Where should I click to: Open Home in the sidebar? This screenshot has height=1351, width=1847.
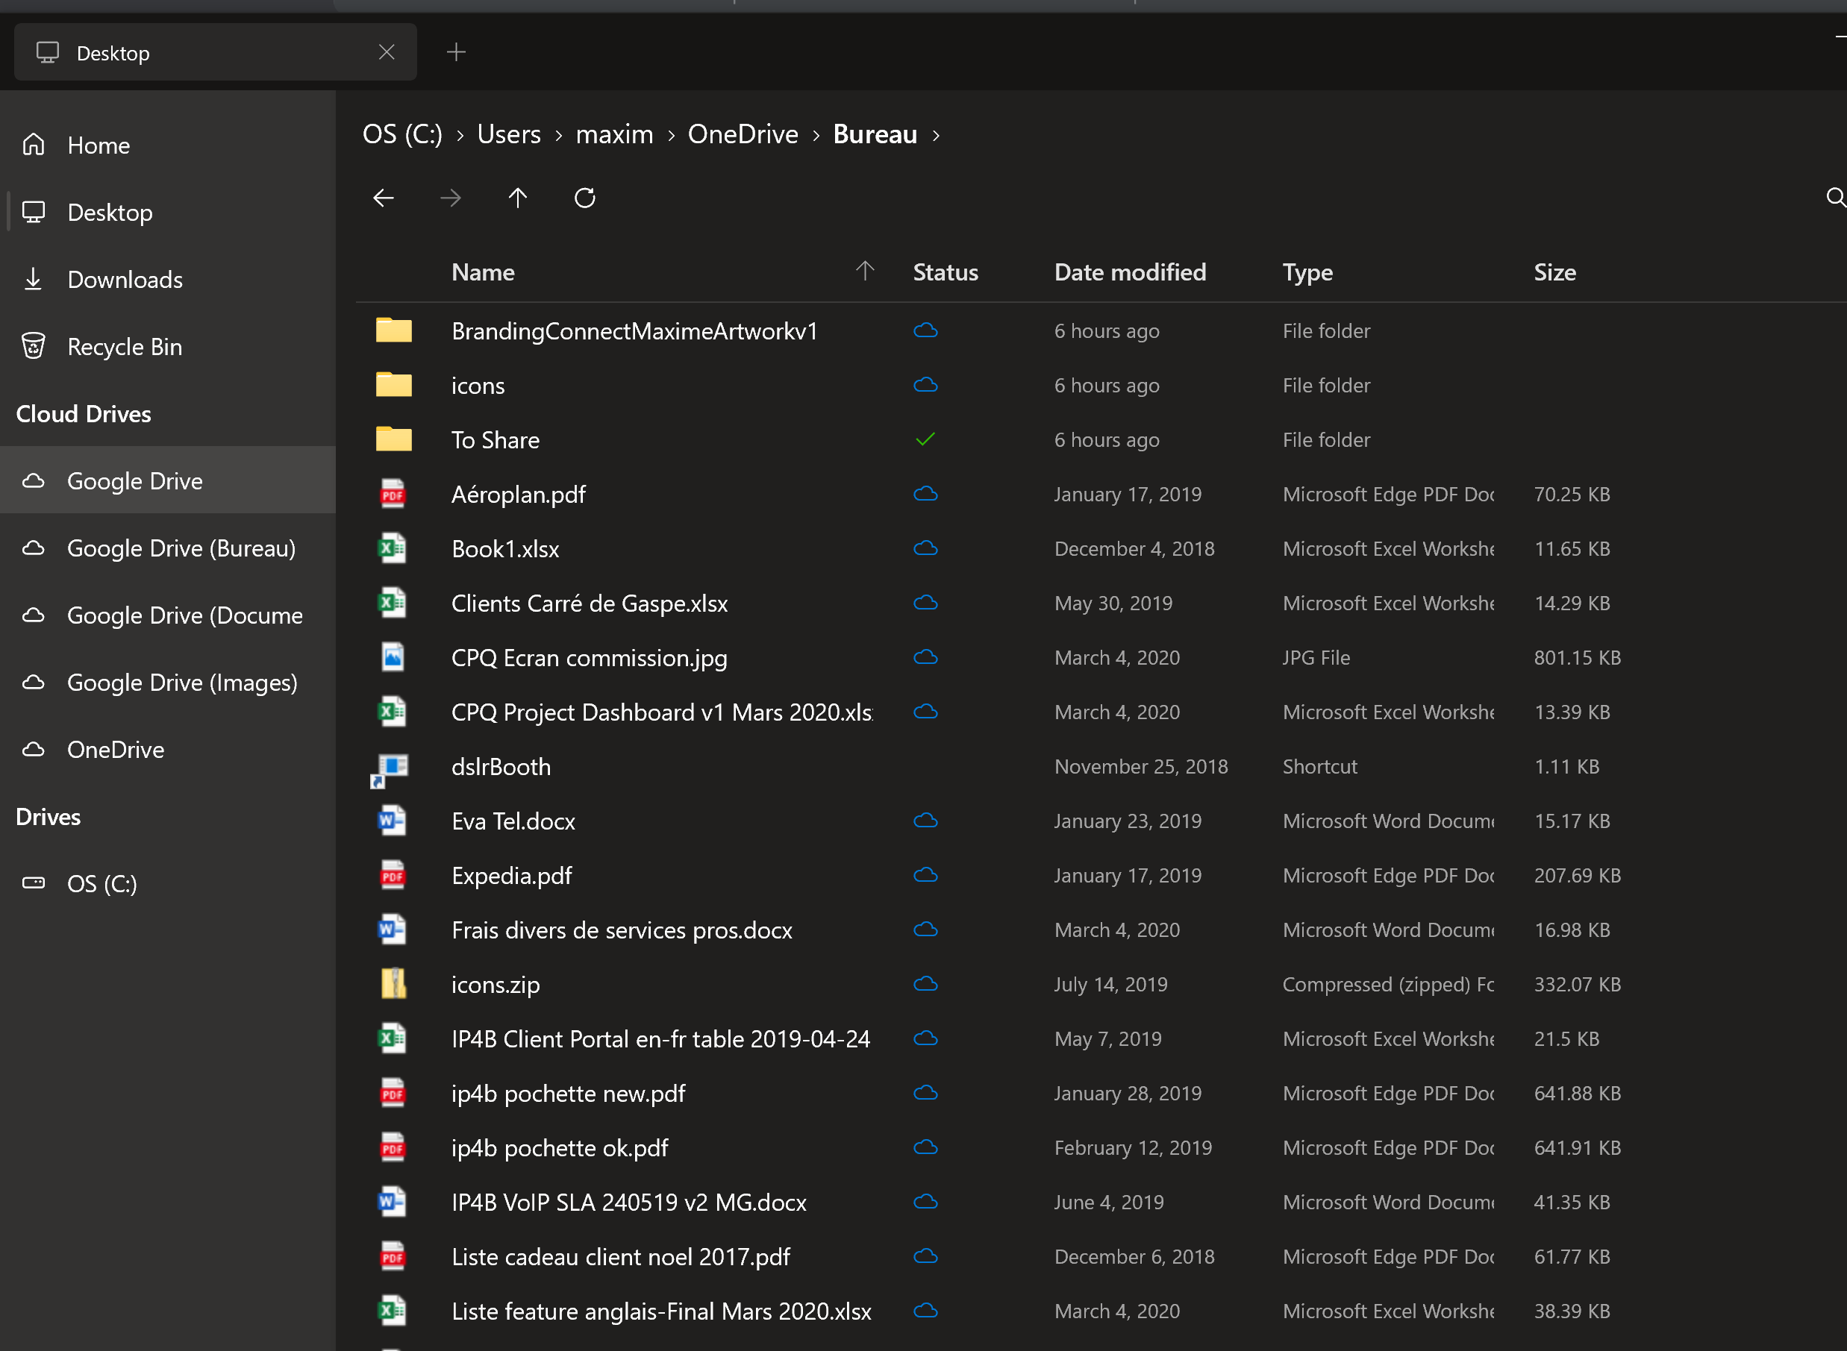[x=168, y=145]
